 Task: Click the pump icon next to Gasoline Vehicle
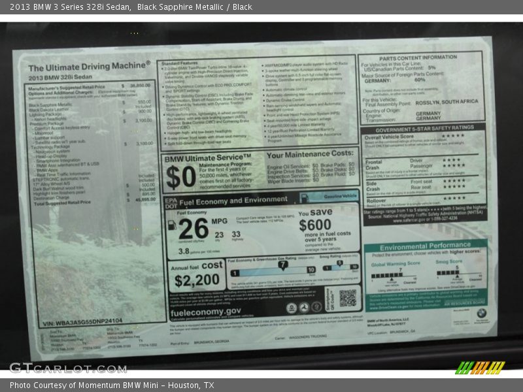[305, 198]
